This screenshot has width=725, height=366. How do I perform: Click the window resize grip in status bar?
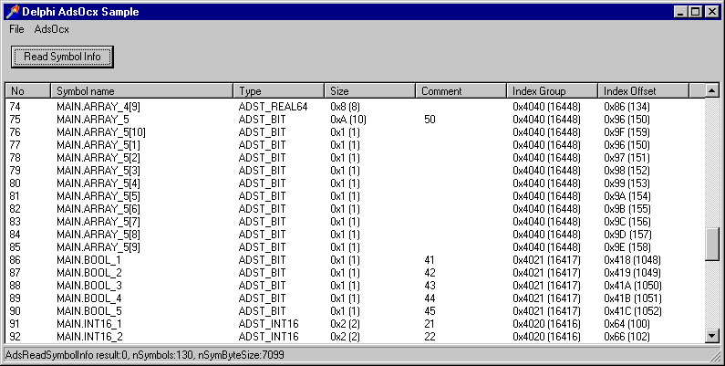(x=714, y=356)
